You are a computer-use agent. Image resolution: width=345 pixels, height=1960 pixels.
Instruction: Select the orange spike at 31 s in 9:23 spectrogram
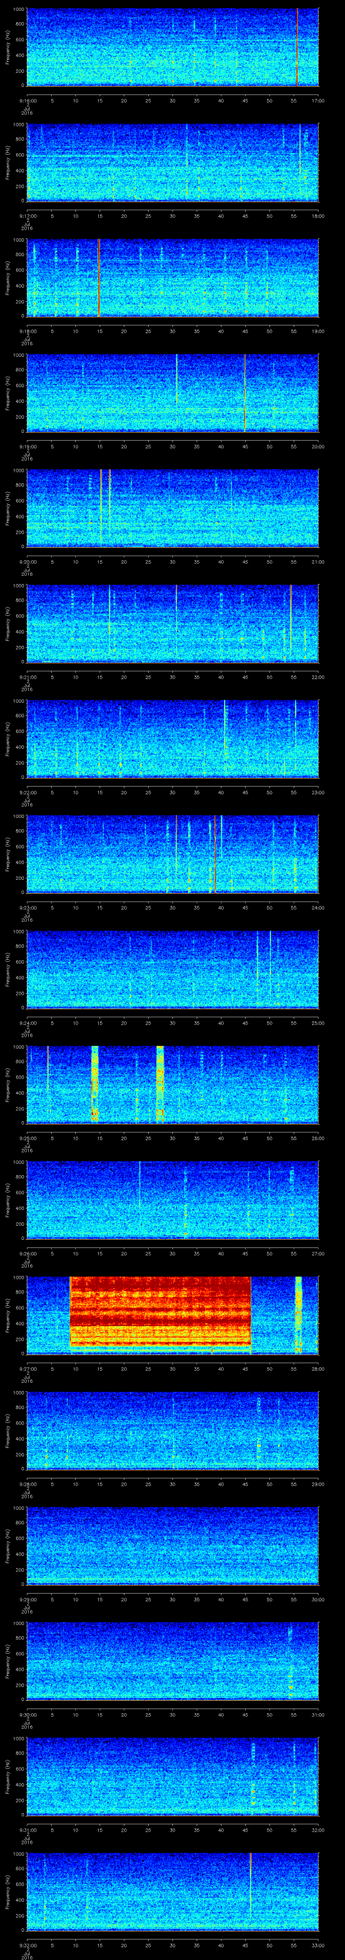point(176,845)
